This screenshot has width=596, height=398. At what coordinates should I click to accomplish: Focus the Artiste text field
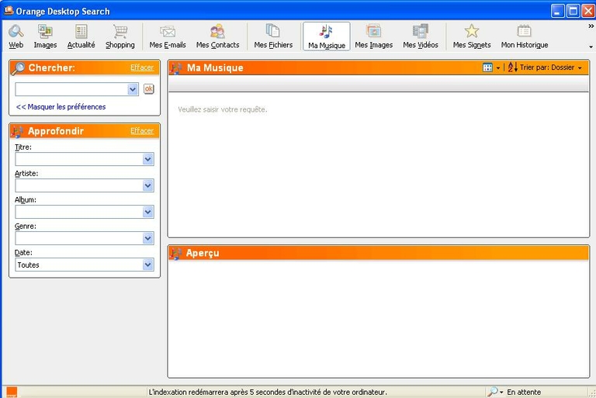79,185
